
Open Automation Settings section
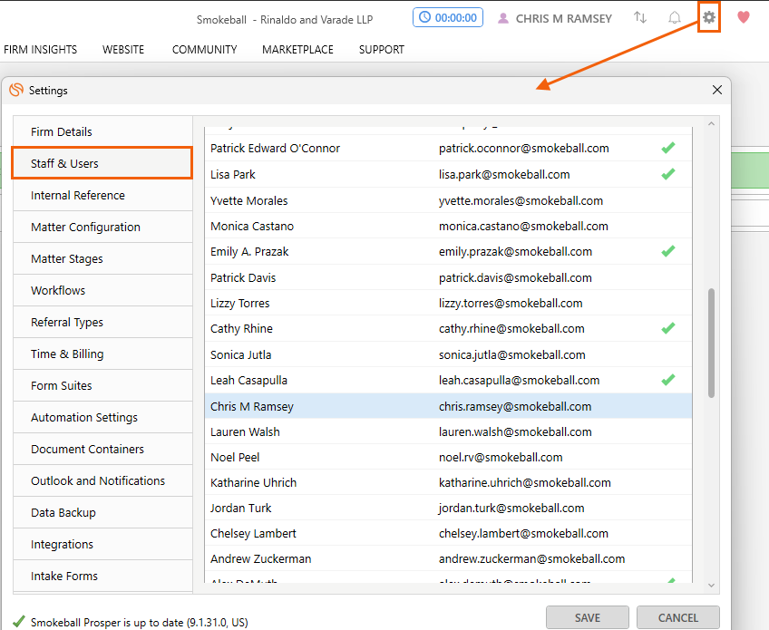[x=102, y=417]
